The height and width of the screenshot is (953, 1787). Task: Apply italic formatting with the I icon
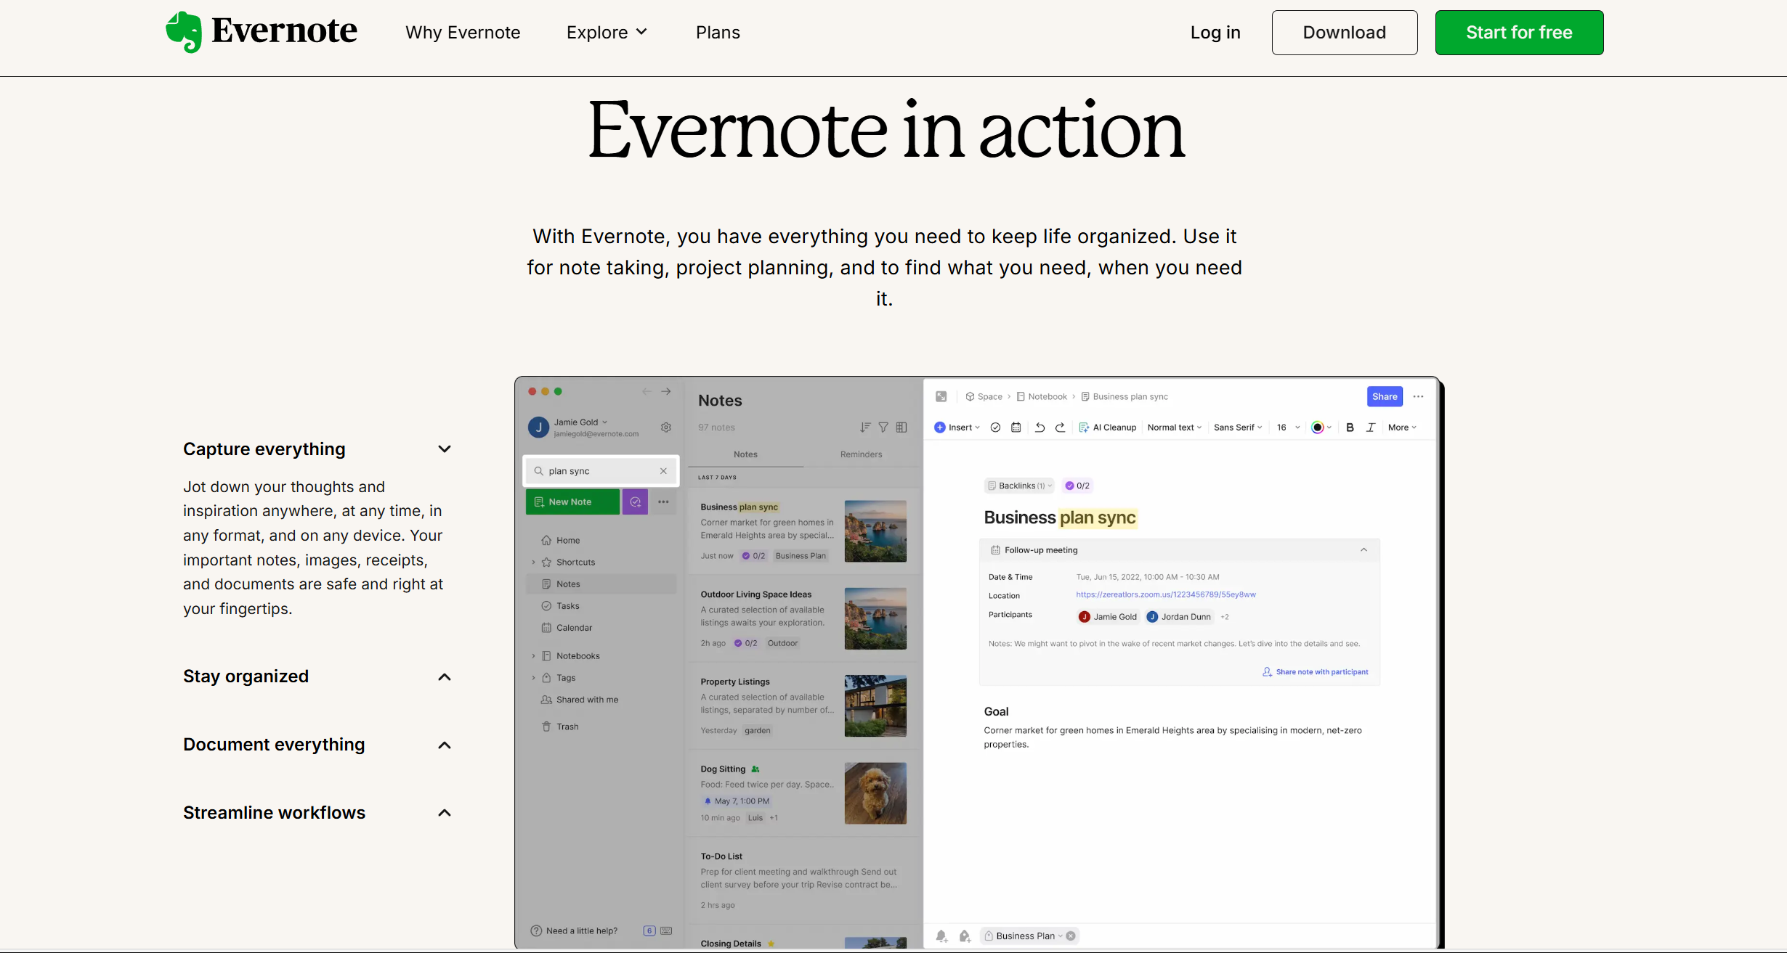coord(1371,428)
